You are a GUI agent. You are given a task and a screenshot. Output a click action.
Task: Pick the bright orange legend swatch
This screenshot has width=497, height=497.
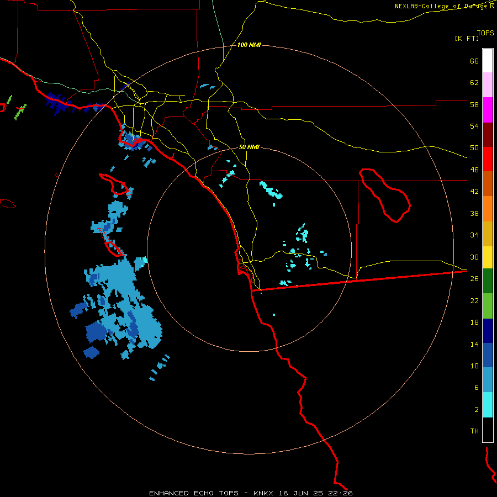(x=488, y=209)
